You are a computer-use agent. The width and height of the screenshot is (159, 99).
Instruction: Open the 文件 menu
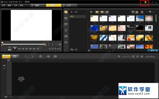click(3, 5)
